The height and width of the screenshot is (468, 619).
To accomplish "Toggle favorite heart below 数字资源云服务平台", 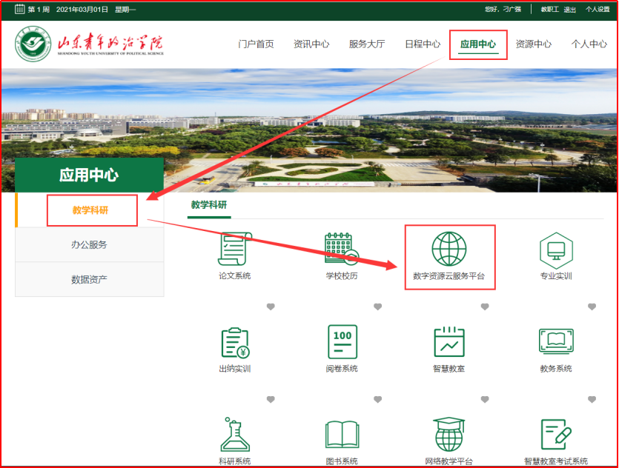I will (x=485, y=307).
